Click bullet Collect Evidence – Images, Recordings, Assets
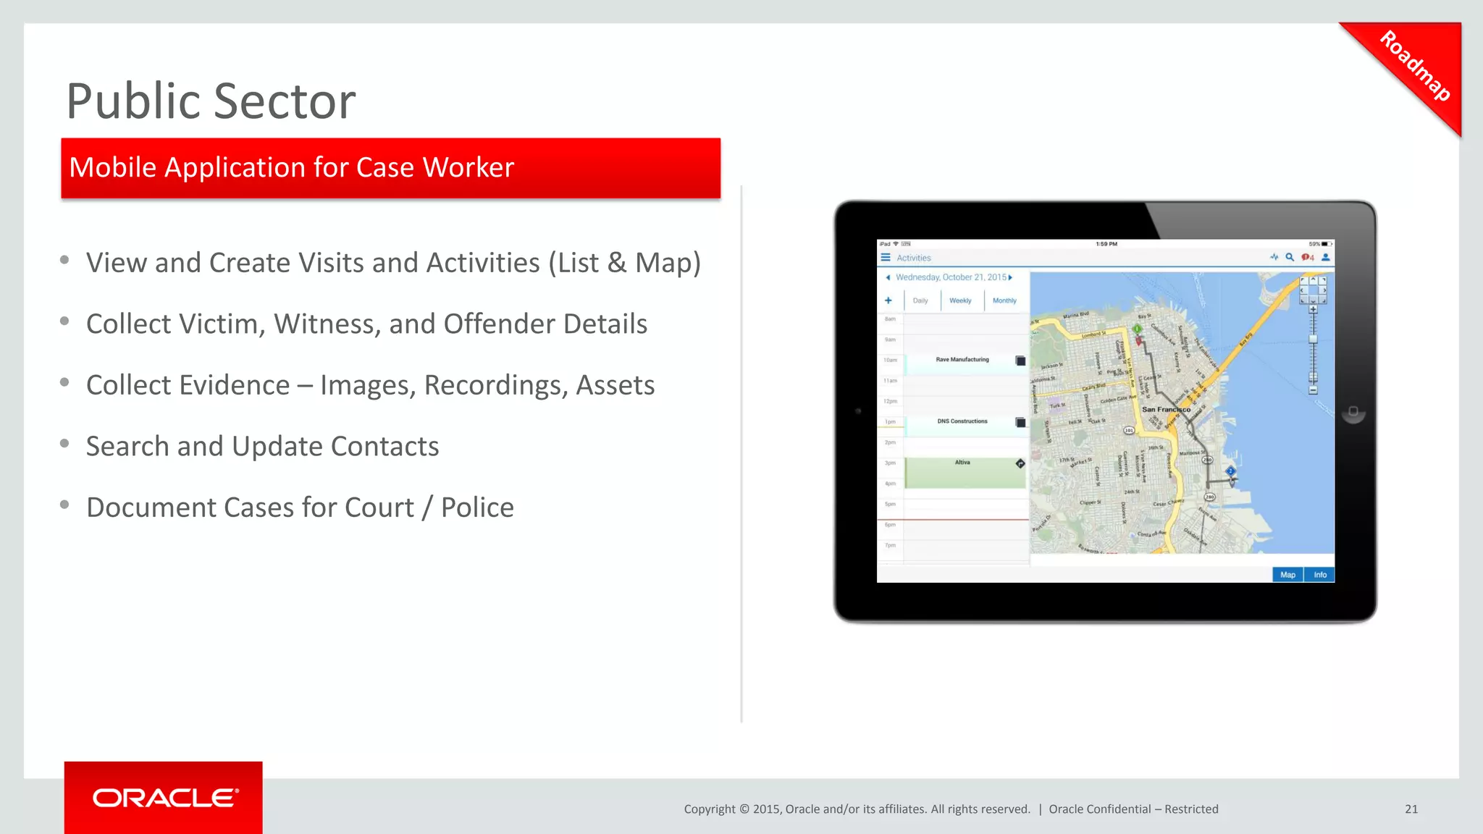 370,385
